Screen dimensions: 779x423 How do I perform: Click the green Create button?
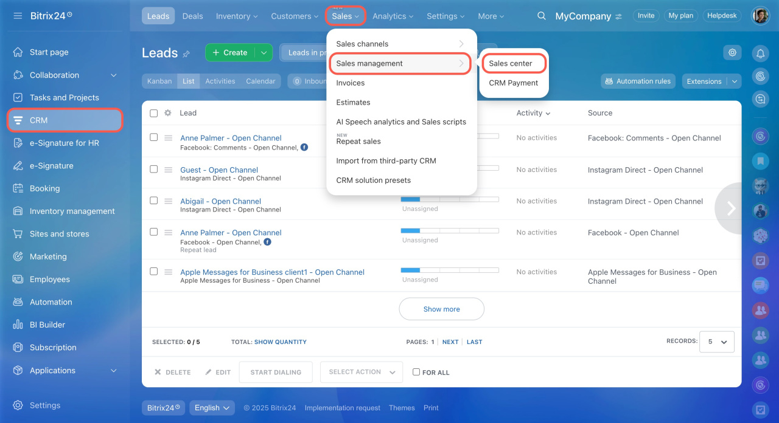230,52
